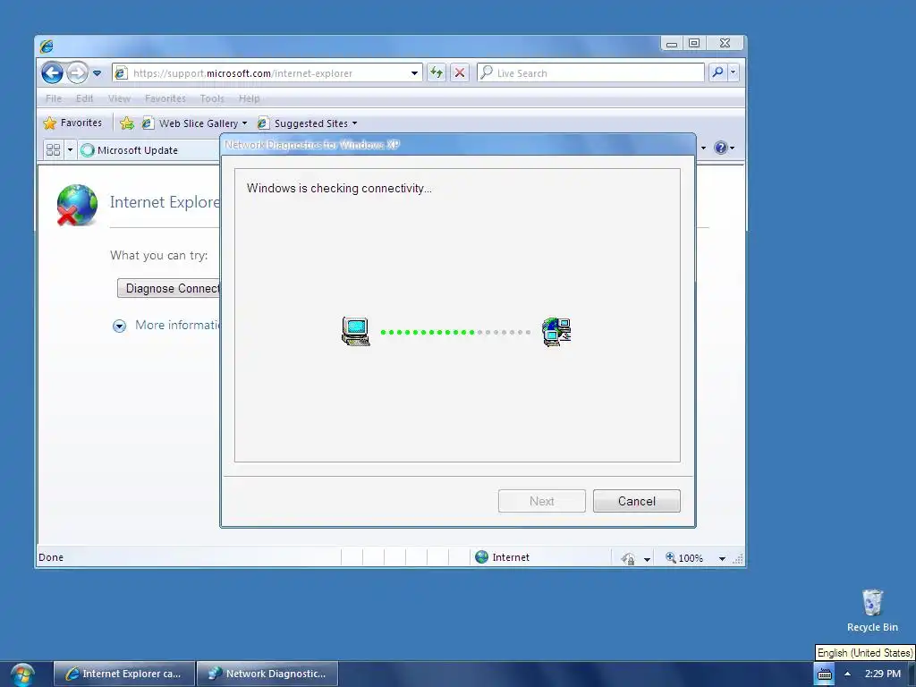Click Diagnose Connection Problems button

169,288
